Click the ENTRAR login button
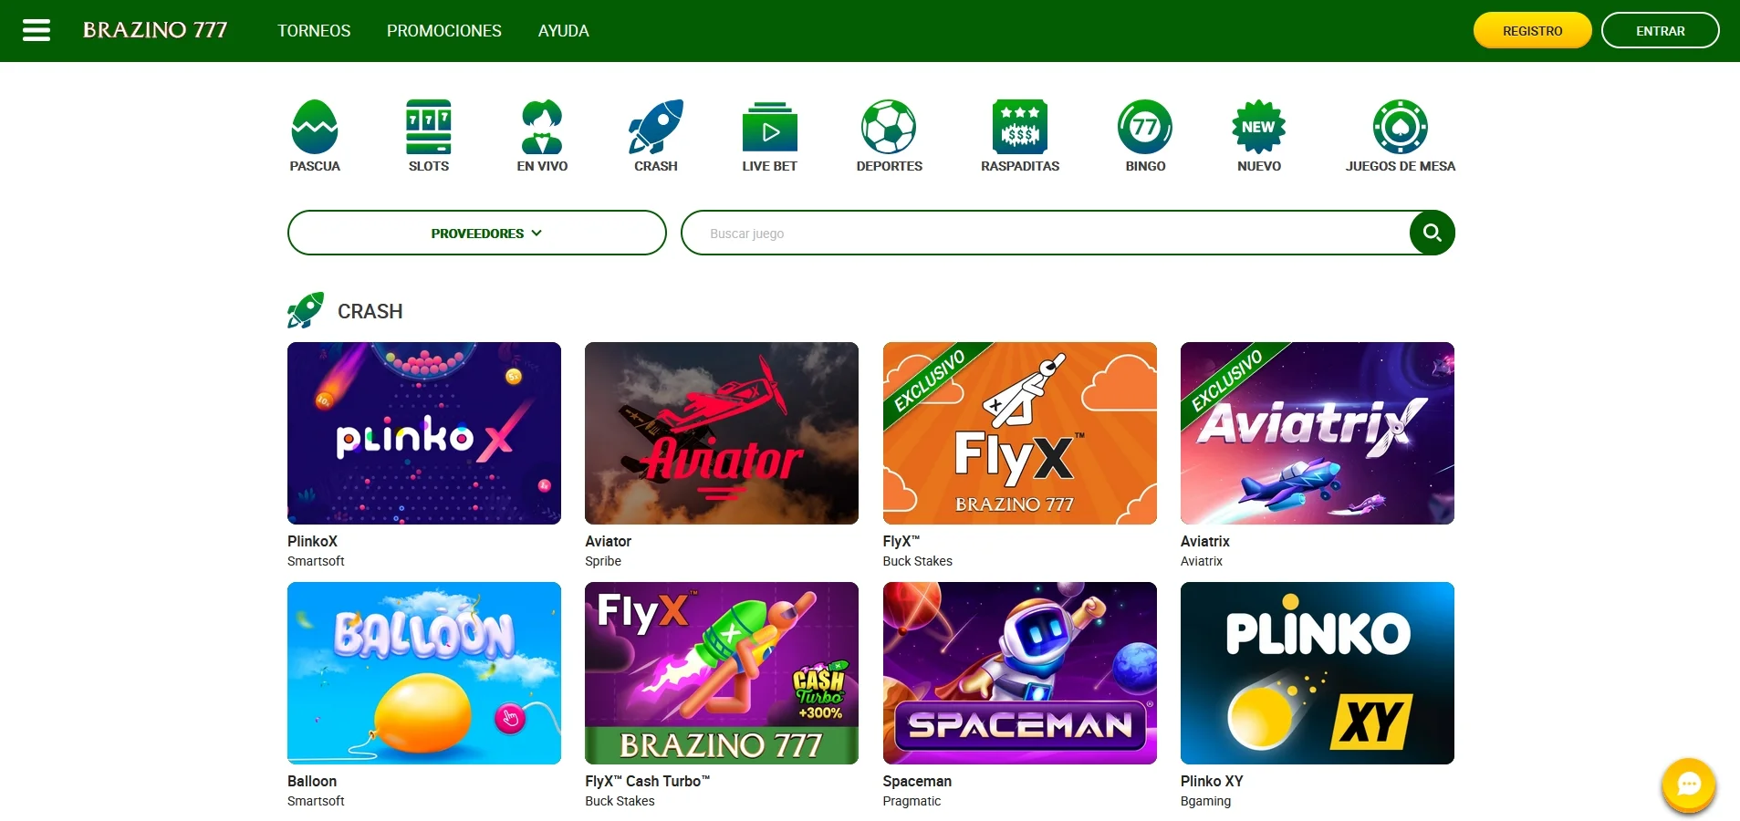This screenshot has height=821, width=1740. click(x=1660, y=29)
